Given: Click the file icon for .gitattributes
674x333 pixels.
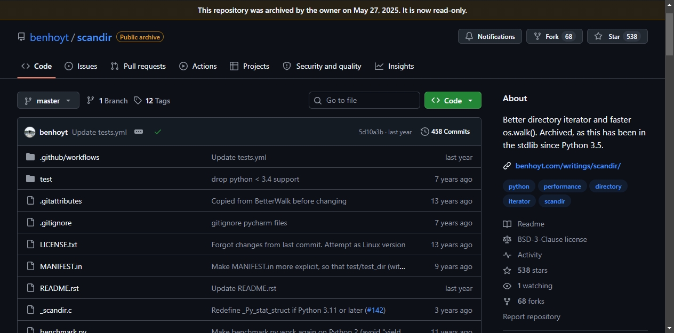Looking at the screenshot, I should pos(30,201).
